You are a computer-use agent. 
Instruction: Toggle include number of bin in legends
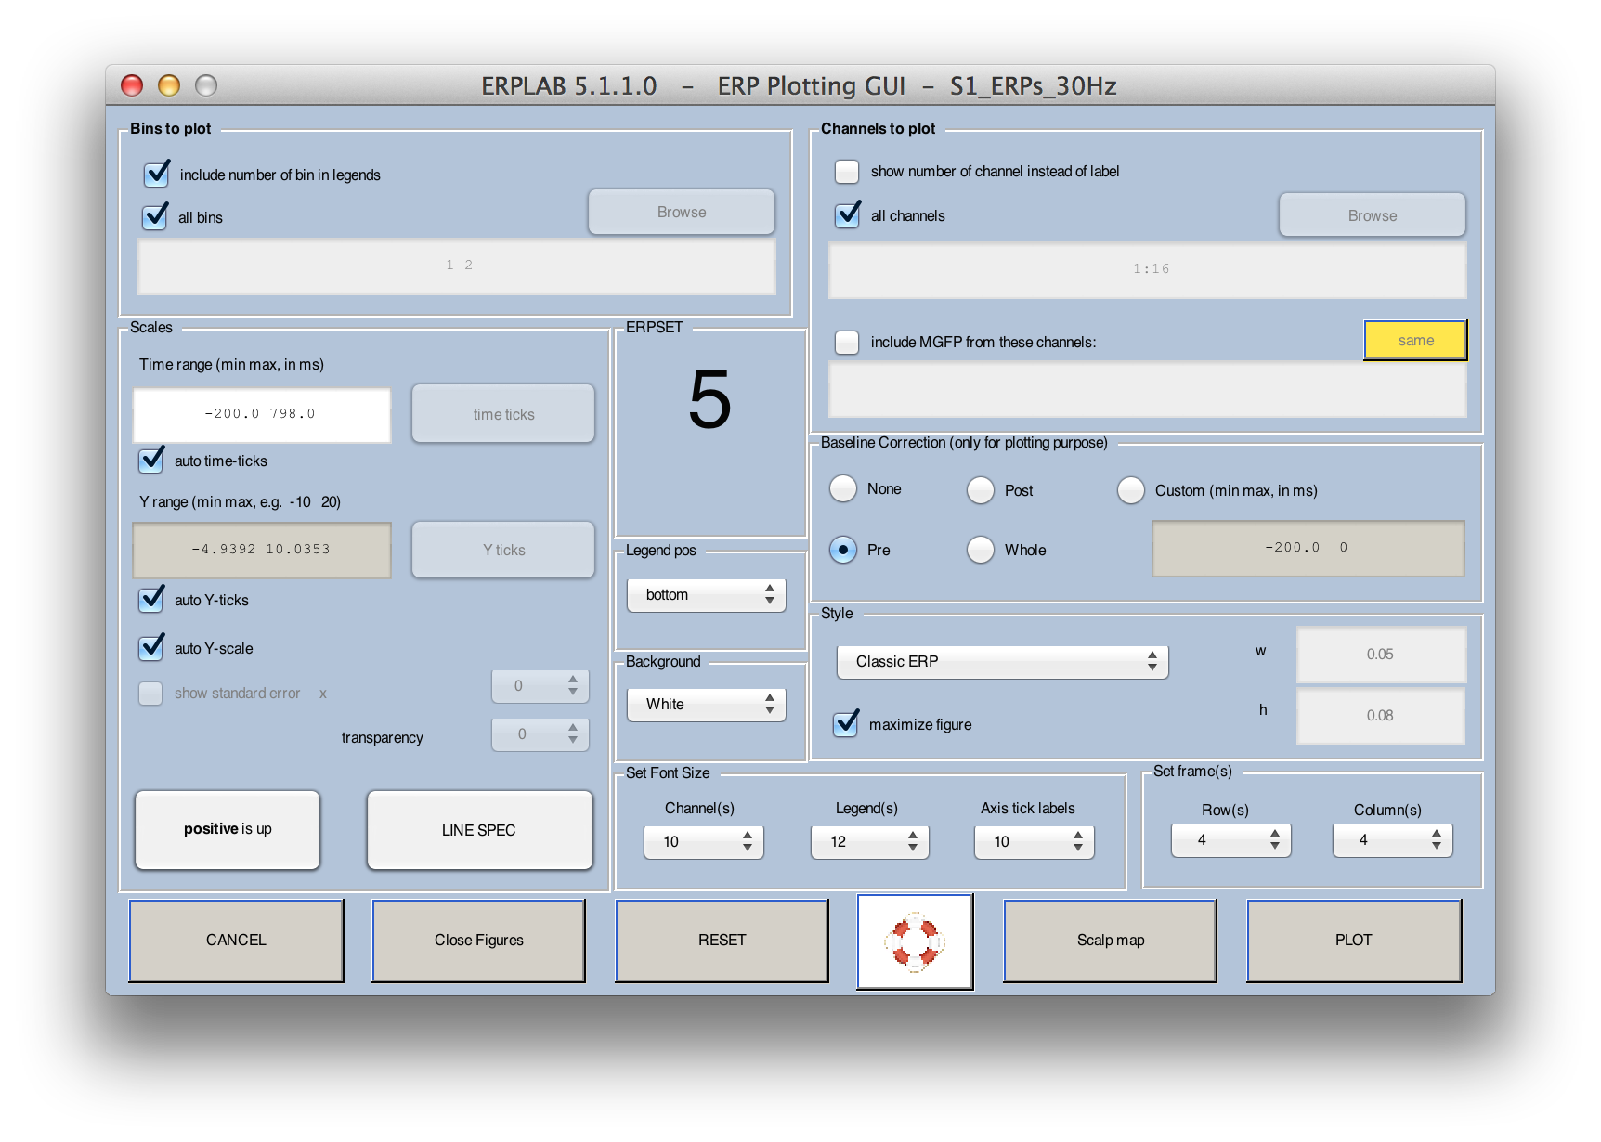coord(157,175)
